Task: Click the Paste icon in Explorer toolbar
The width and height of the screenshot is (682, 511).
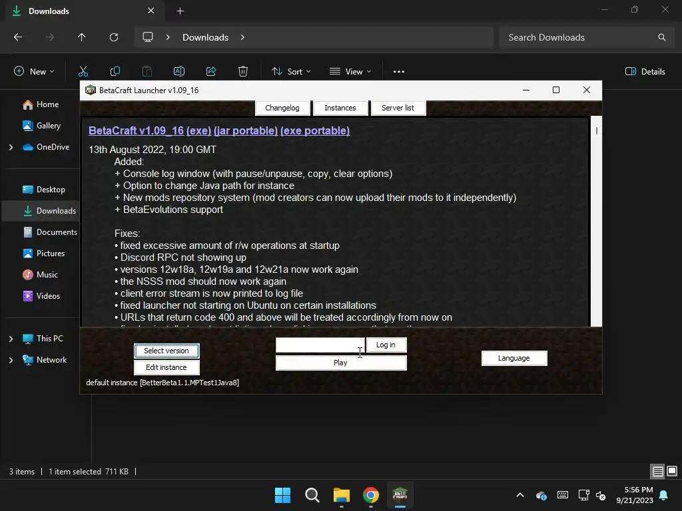Action: tap(147, 71)
